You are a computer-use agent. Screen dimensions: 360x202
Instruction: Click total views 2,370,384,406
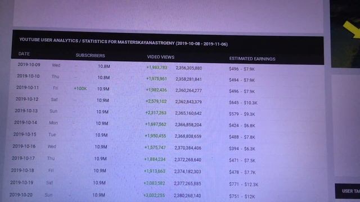[x=188, y=148]
